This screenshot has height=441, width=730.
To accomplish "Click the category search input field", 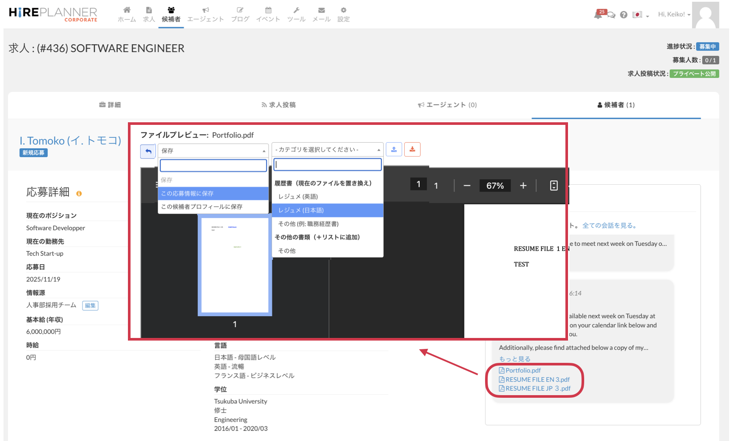I will point(327,165).
